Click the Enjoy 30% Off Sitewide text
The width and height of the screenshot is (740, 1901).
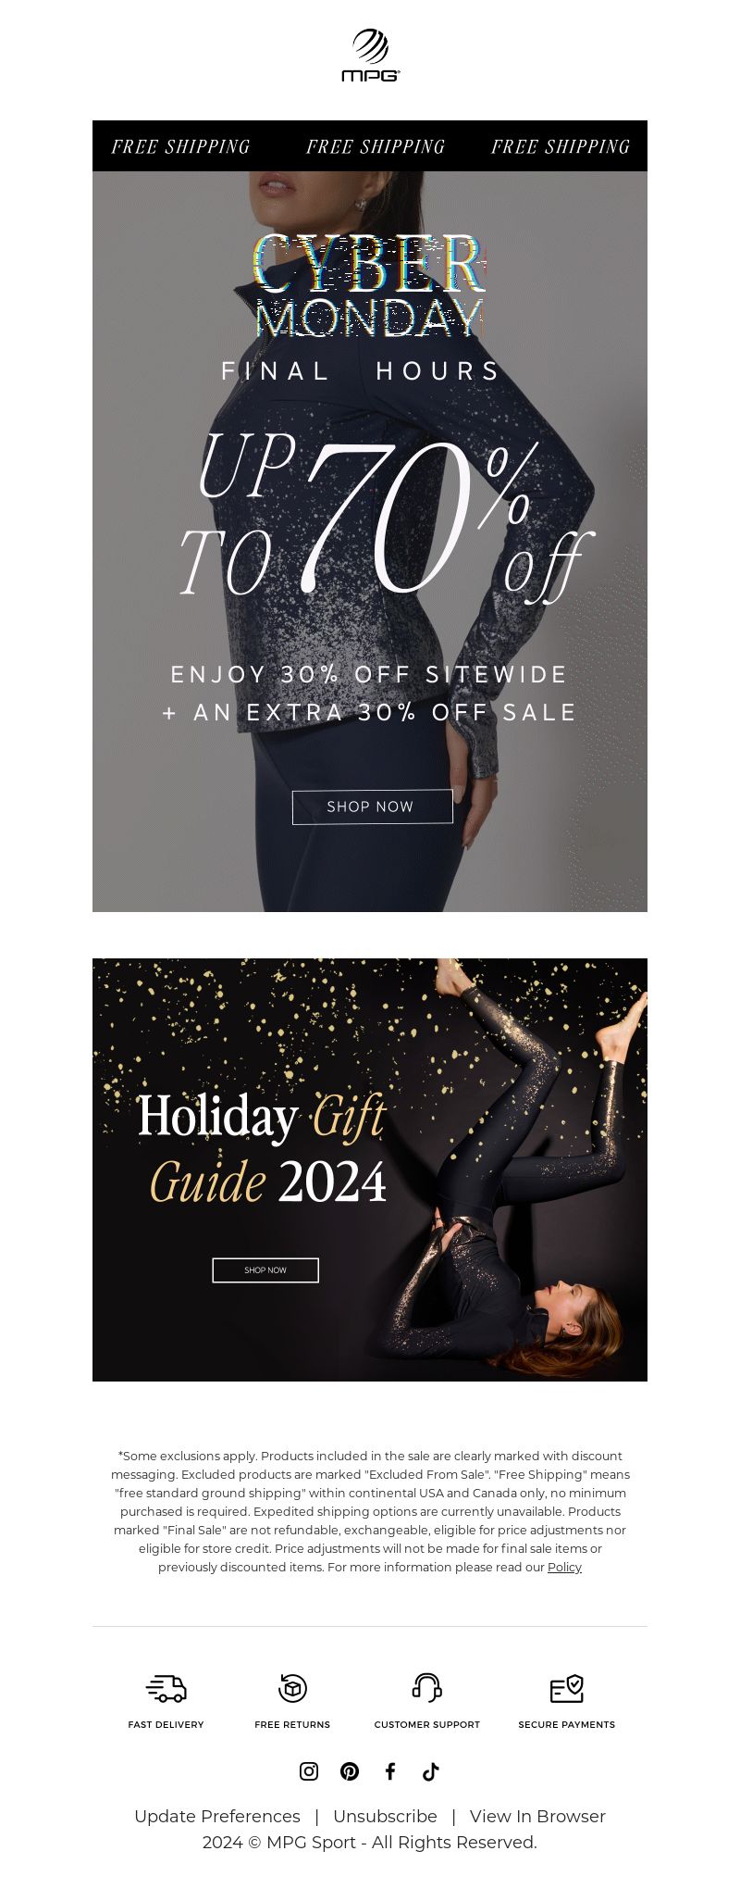[369, 674]
